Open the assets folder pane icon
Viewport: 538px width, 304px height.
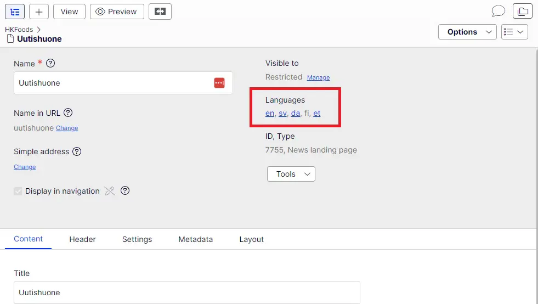point(522,12)
